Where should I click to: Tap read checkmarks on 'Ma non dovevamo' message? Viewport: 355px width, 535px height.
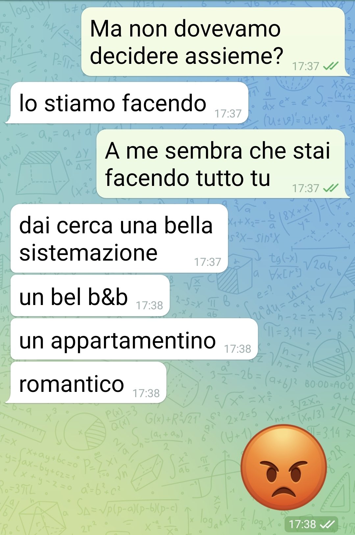[331, 66]
